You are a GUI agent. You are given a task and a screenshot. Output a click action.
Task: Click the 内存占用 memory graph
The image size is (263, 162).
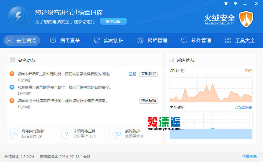[211, 125]
